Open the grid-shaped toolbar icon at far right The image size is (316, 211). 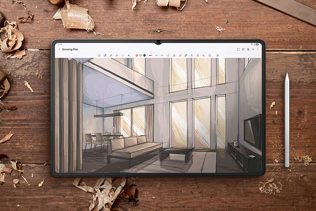point(217,55)
